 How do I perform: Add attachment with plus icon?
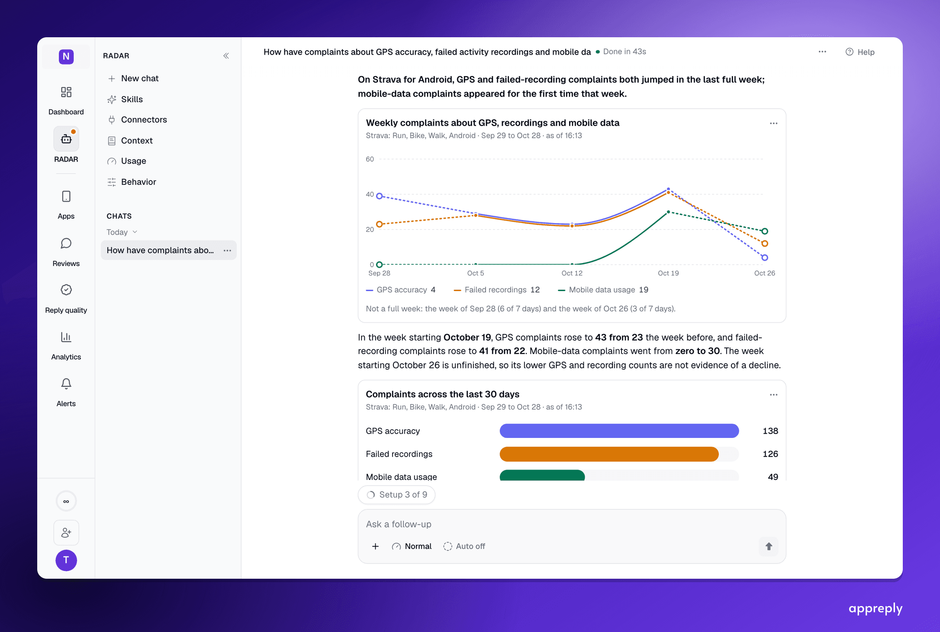point(375,546)
